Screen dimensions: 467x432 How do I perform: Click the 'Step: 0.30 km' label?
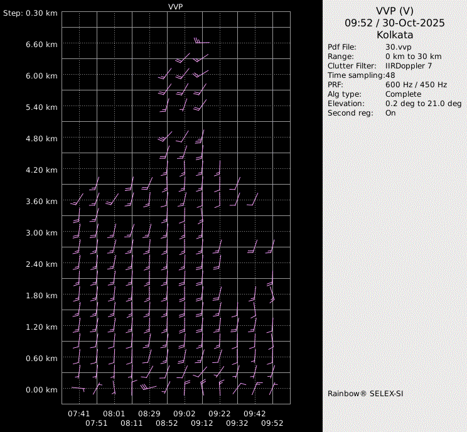pyautogui.click(x=31, y=13)
